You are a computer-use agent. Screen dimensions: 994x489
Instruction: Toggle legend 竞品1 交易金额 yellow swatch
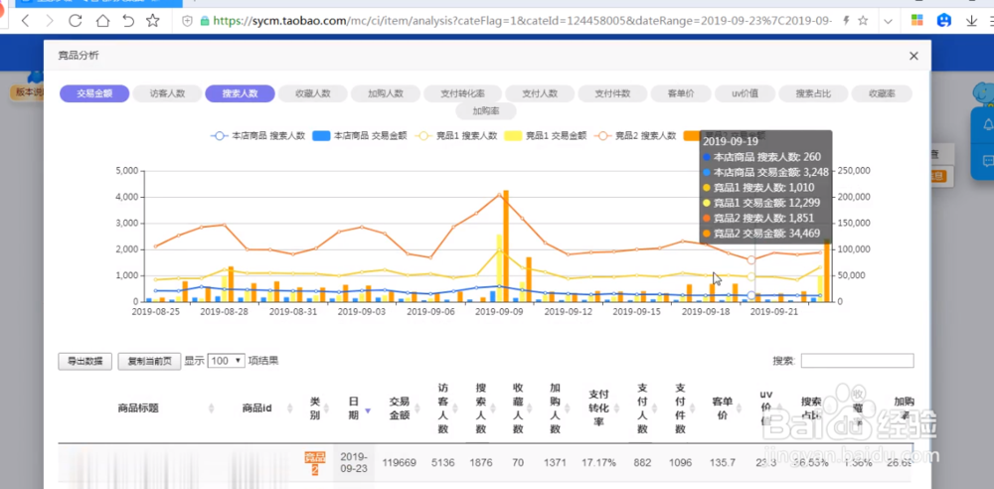coord(513,136)
